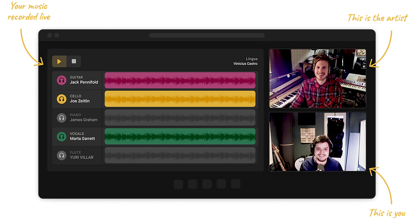Toggle the yellow Cello headphone icon
The height and width of the screenshot is (218, 408).
[62, 99]
